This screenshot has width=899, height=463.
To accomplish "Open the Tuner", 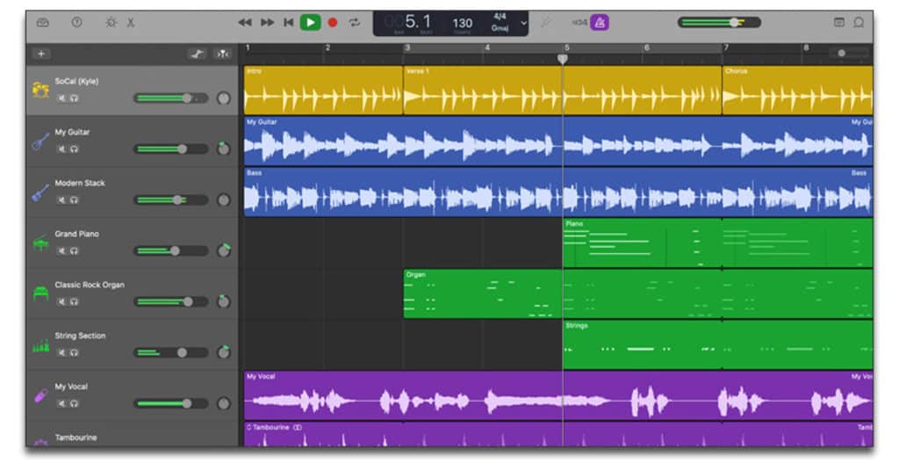I will click(x=546, y=22).
